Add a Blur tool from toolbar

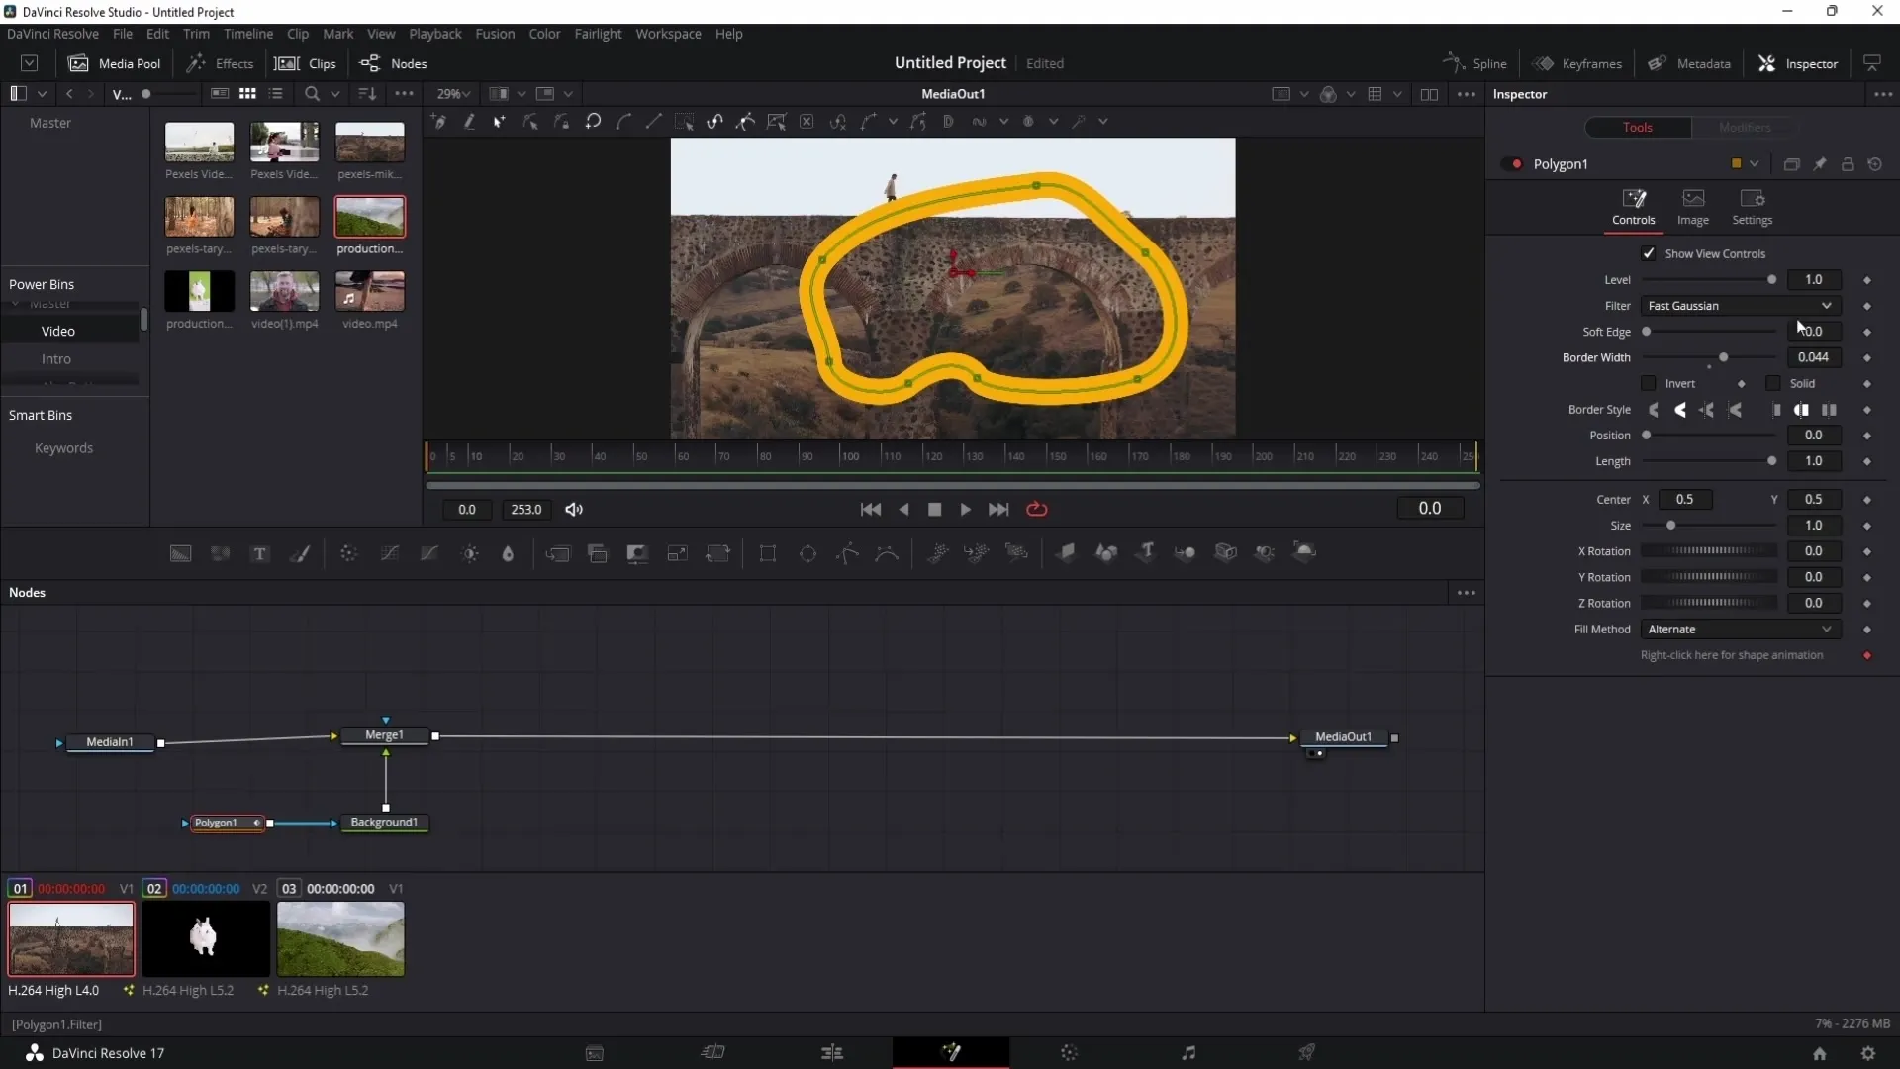508,553
